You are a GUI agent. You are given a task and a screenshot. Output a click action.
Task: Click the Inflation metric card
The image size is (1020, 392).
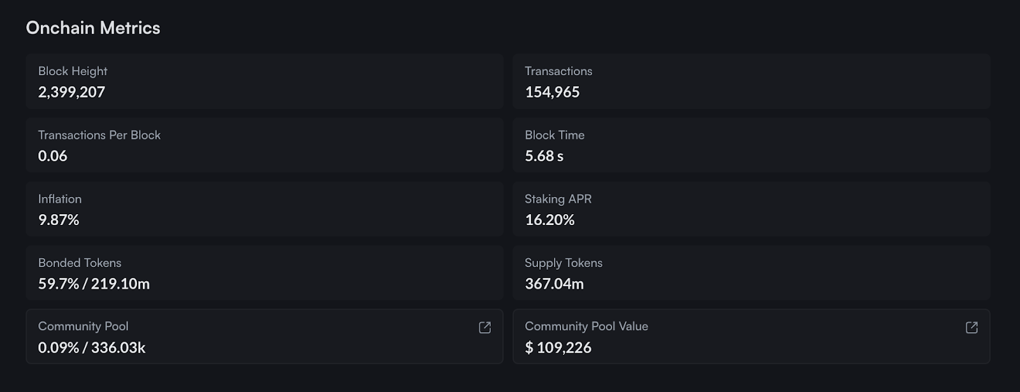(x=265, y=209)
